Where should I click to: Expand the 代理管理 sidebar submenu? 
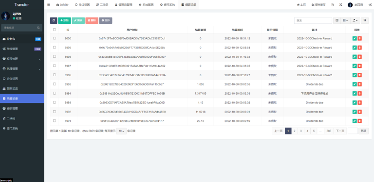pos(22,68)
